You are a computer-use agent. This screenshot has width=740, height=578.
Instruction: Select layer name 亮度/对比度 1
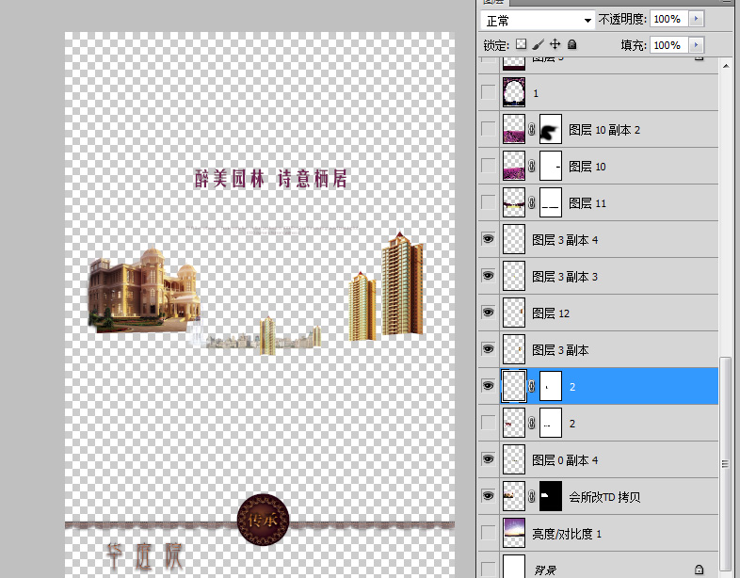pyautogui.click(x=567, y=534)
